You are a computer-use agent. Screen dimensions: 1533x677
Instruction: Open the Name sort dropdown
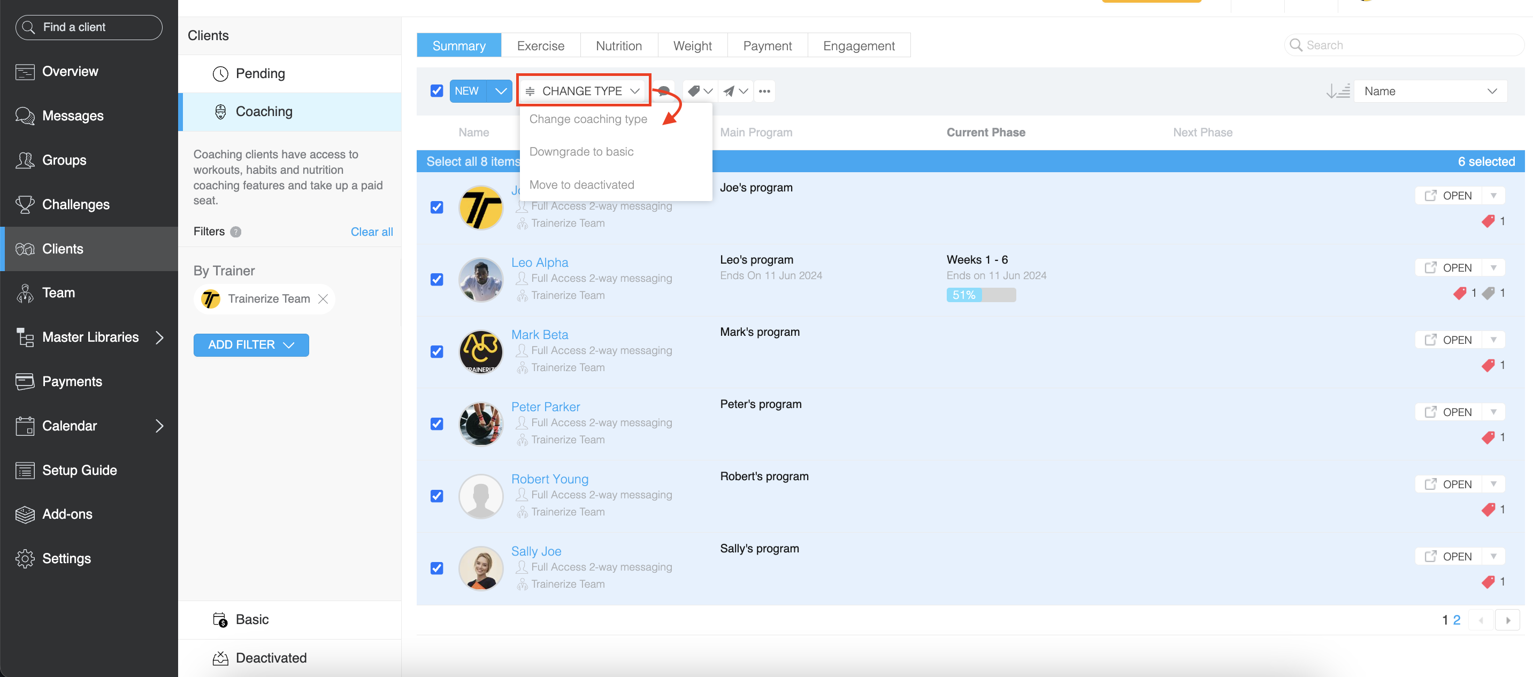pyautogui.click(x=1430, y=91)
